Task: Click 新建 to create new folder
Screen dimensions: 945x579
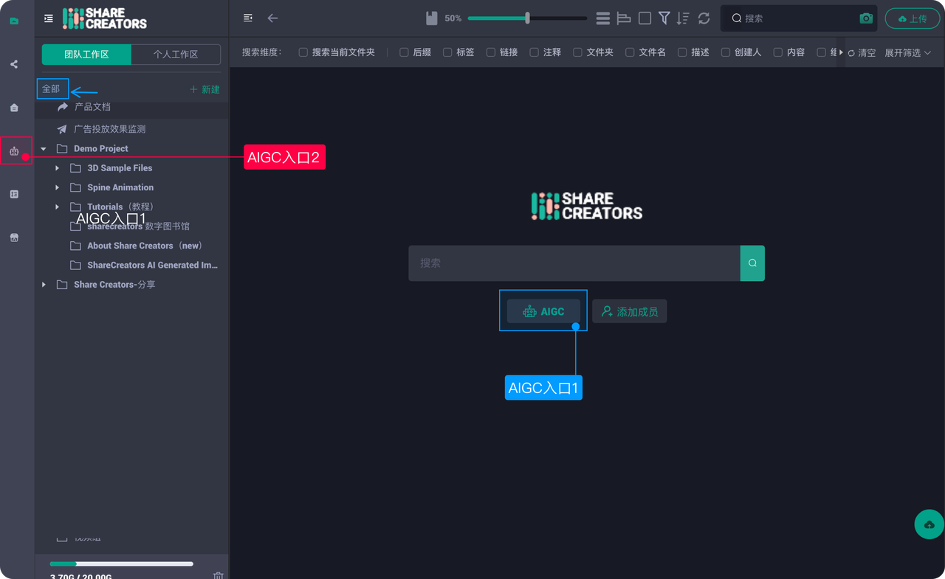Action: coord(205,89)
